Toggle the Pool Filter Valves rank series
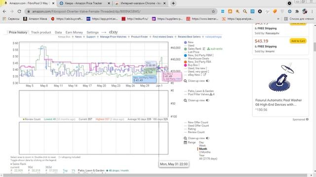 point(199,94)
